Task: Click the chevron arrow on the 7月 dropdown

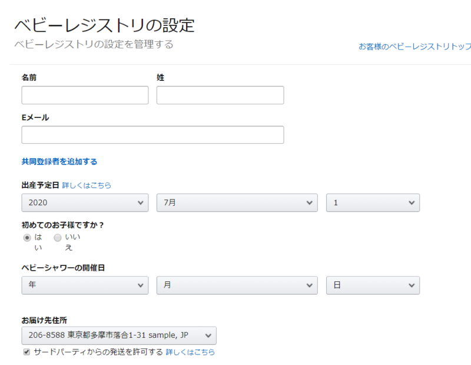Action: 310,203
